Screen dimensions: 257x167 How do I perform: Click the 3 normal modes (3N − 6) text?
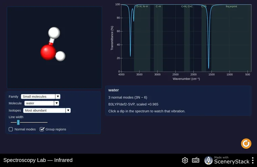[x=128, y=97]
